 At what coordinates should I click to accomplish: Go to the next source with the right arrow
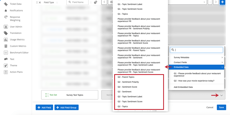(216, 2)
